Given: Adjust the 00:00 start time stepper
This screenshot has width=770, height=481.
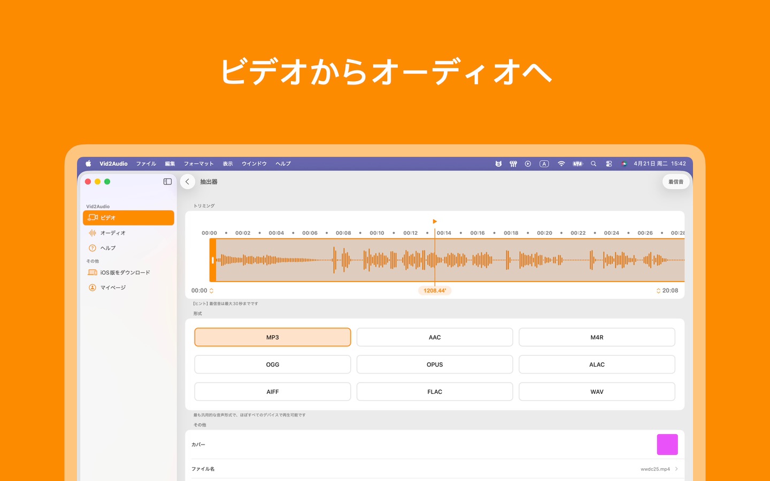Looking at the screenshot, I should 211,291.
